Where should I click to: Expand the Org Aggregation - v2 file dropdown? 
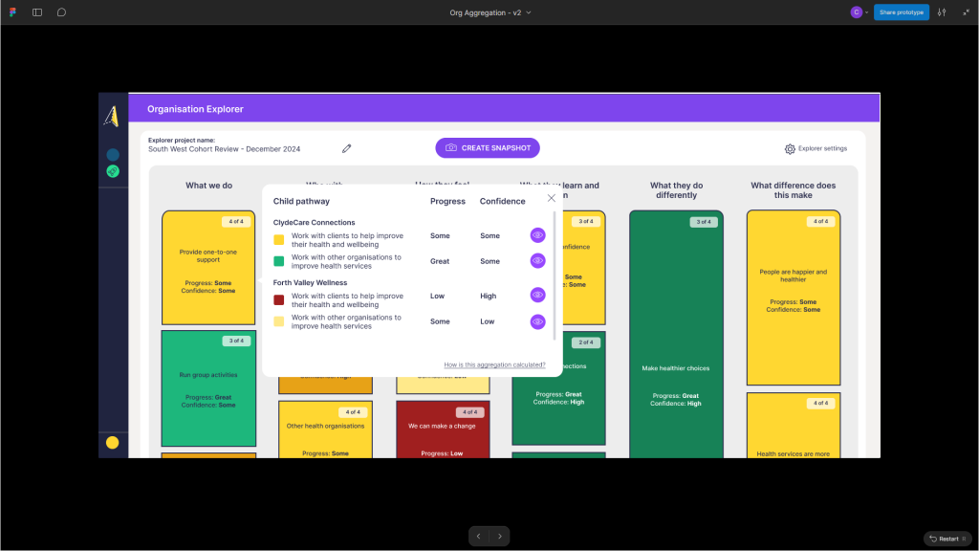click(x=529, y=12)
